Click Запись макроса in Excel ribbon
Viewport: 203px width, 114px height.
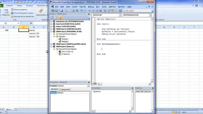click(x=19, y=9)
